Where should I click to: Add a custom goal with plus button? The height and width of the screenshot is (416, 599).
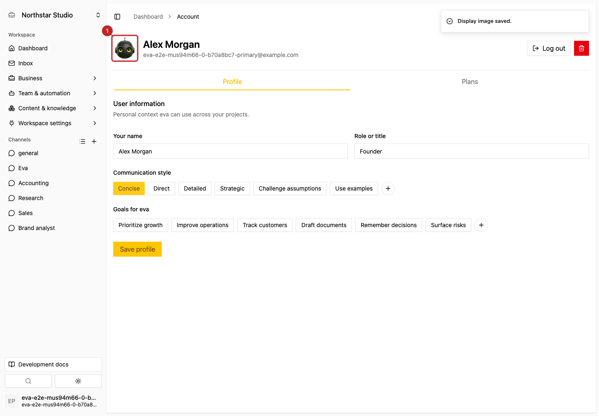point(481,225)
